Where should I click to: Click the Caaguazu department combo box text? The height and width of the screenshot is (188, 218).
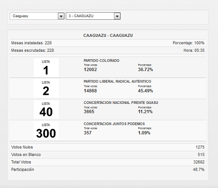20,16
